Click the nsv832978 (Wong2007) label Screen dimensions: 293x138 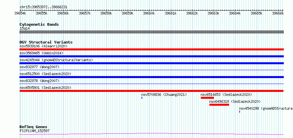pyautogui.click(x=40, y=81)
